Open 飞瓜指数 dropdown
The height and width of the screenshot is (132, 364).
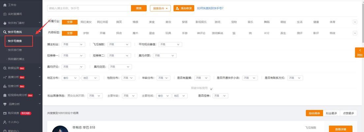pos(119,44)
